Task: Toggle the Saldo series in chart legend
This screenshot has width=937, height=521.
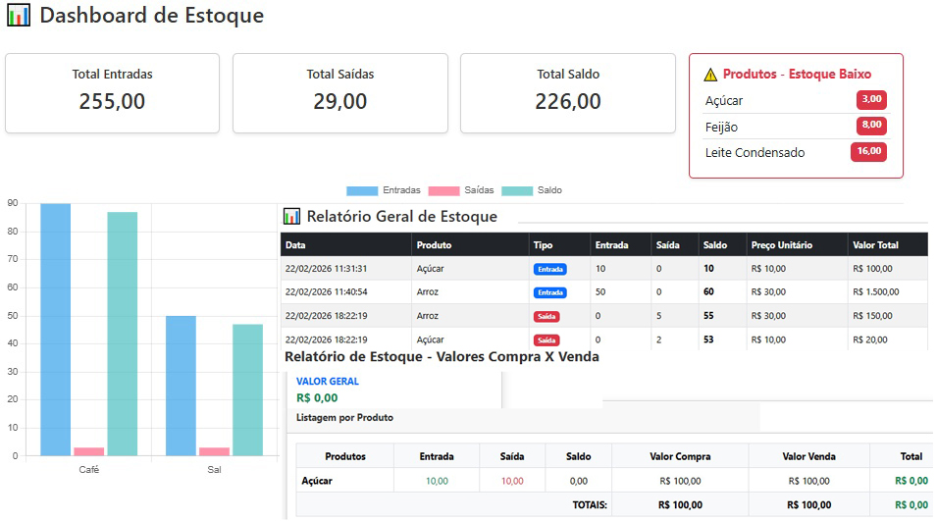Action: pyautogui.click(x=531, y=190)
